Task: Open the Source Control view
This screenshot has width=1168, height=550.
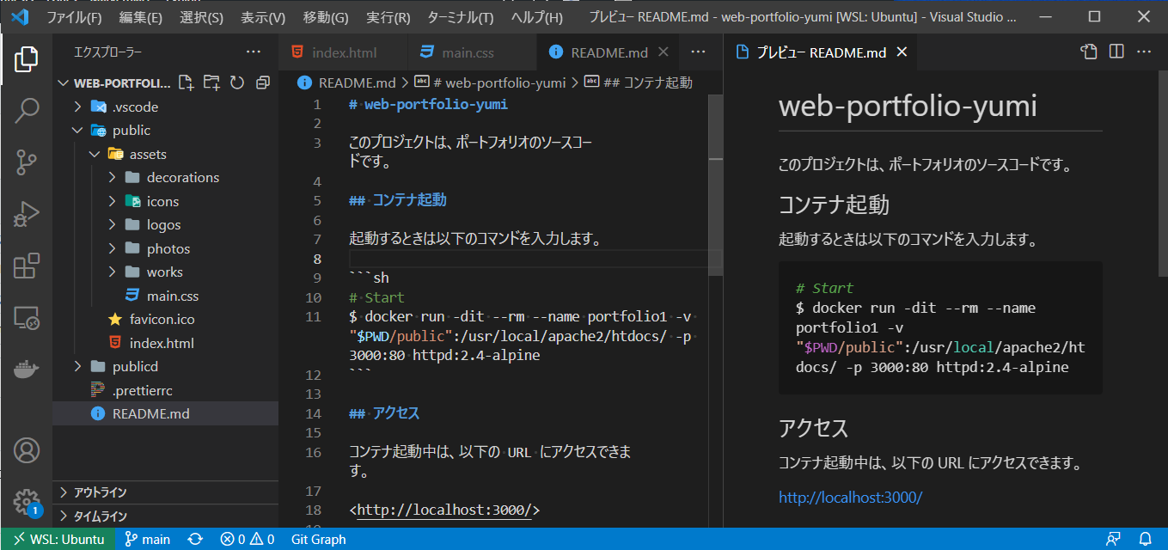Action: click(27, 161)
